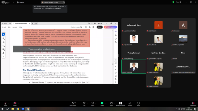Go to previous page arrow in Acrobat
This screenshot has height=111, width=198.
(115, 66)
